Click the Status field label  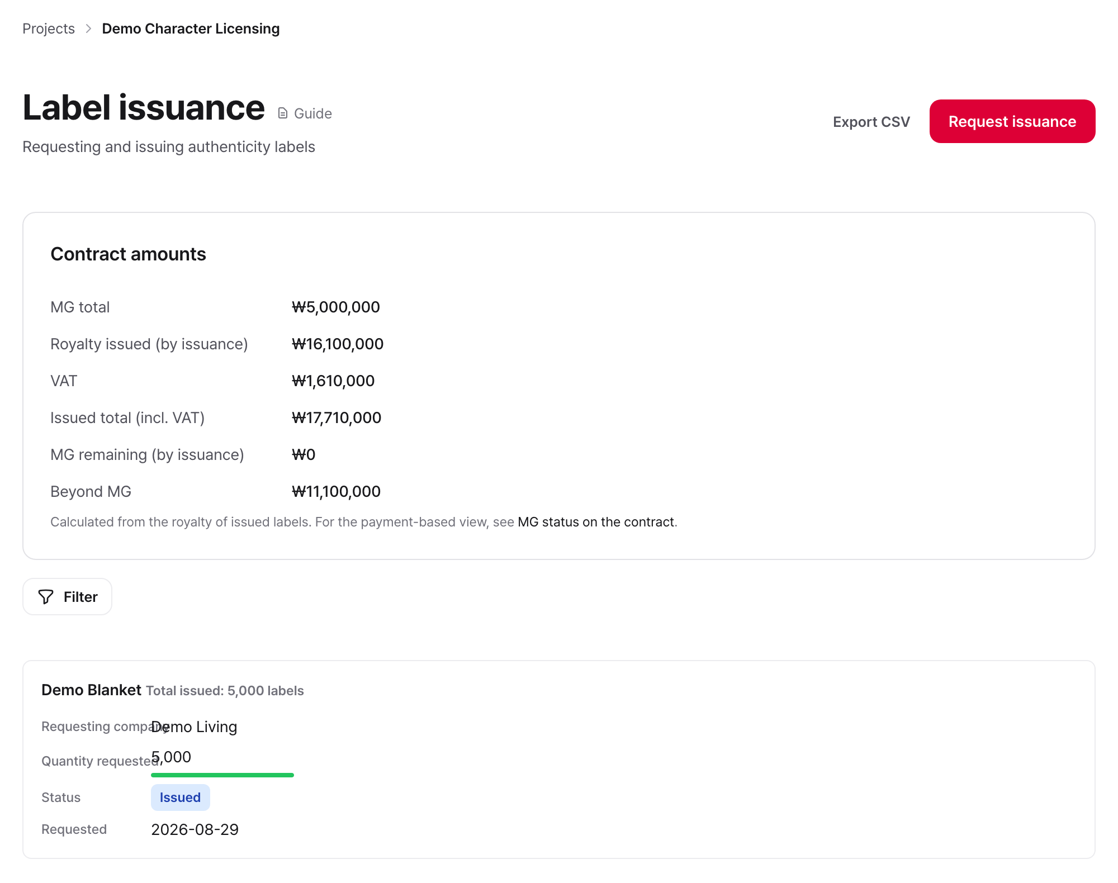coord(61,797)
